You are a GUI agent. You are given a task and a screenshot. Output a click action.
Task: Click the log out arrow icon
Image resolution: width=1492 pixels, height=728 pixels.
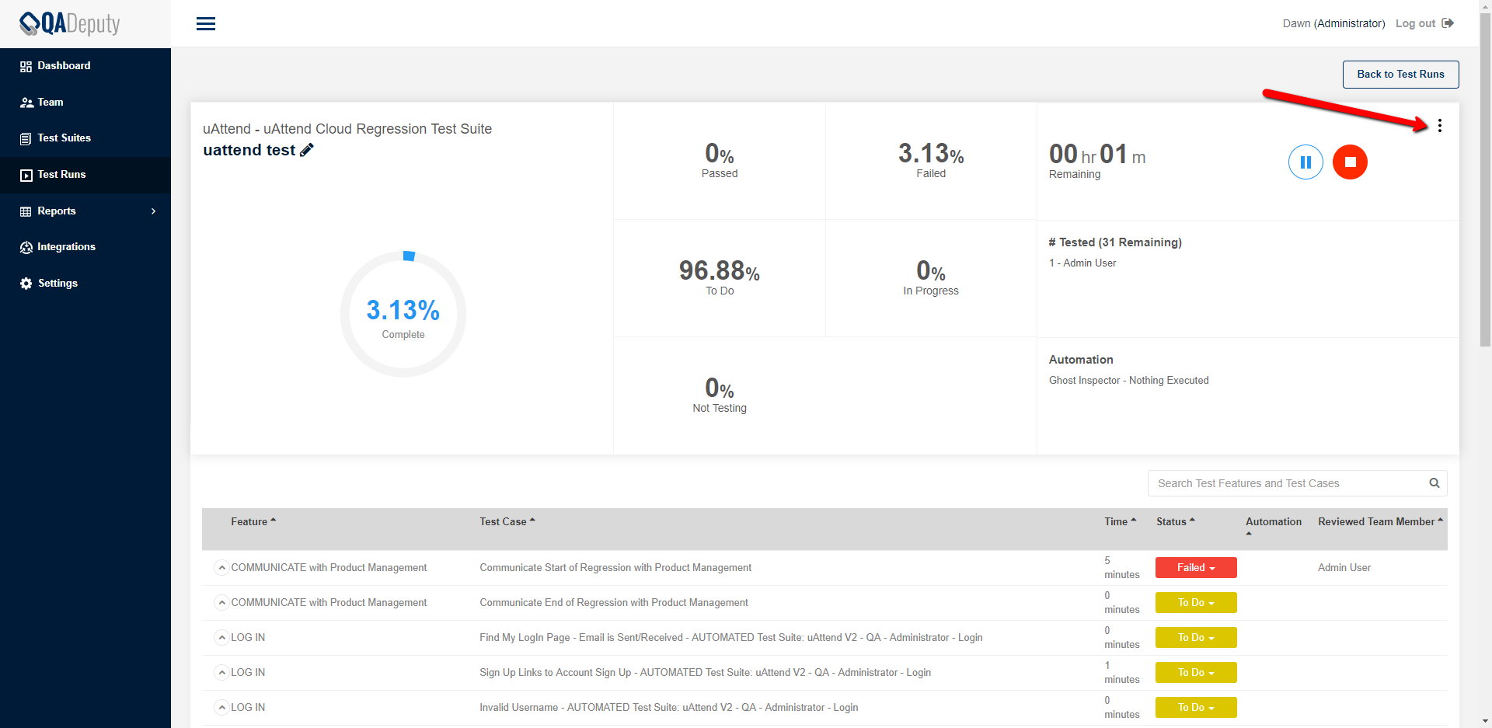point(1448,23)
